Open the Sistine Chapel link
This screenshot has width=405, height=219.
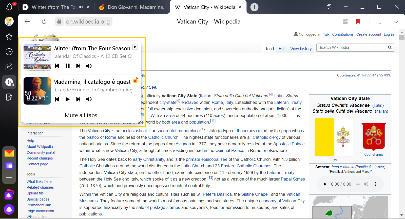click(255, 194)
